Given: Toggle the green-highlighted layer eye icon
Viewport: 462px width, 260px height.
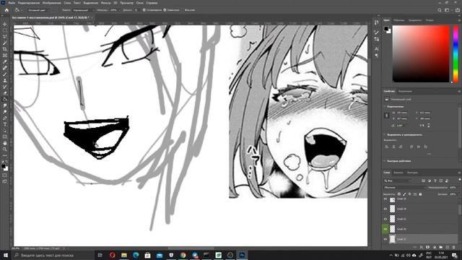Looking at the screenshot, I should (x=385, y=229).
